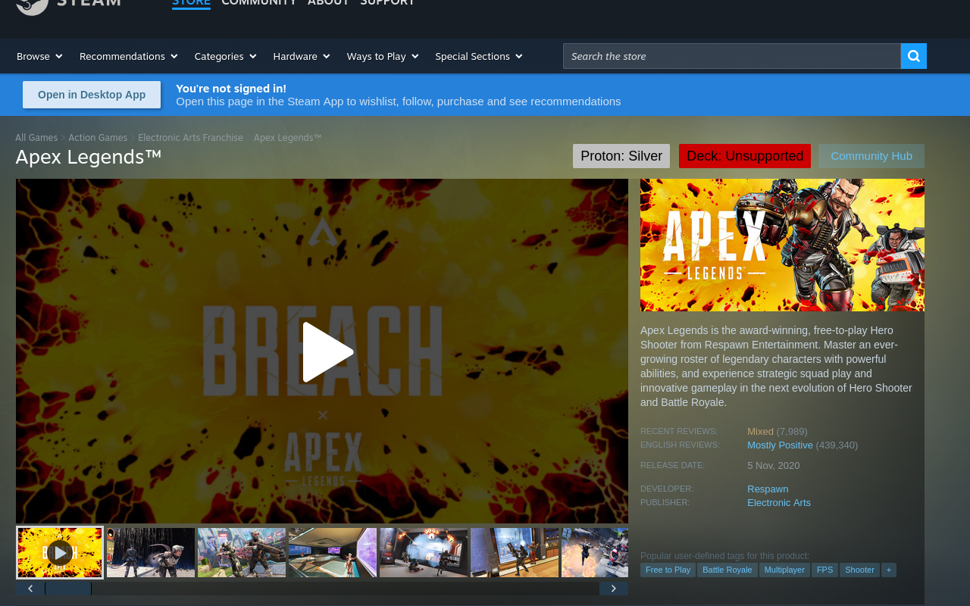This screenshot has height=606, width=970.
Task: Click the Mixed recent reviews link
Action: pyautogui.click(x=760, y=432)
